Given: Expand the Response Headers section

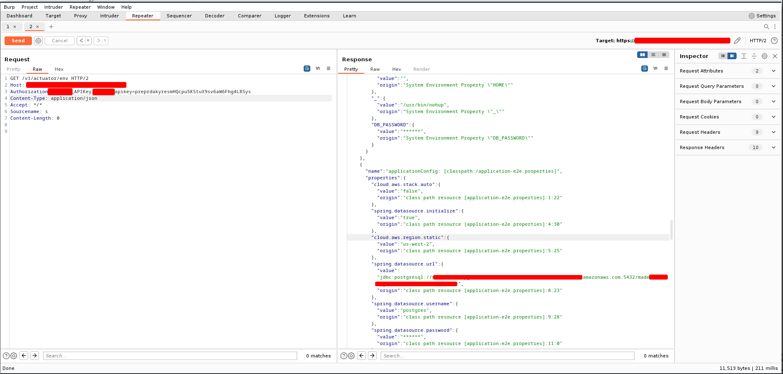Looking at the screenshot, I should point(773,147).
